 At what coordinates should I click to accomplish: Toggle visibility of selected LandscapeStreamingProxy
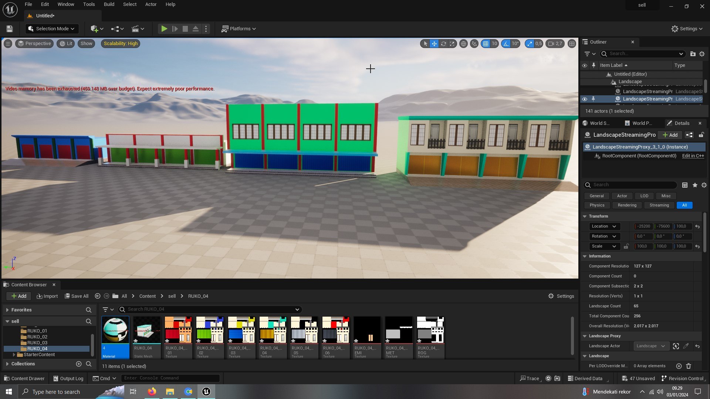[x=584, y=99]
